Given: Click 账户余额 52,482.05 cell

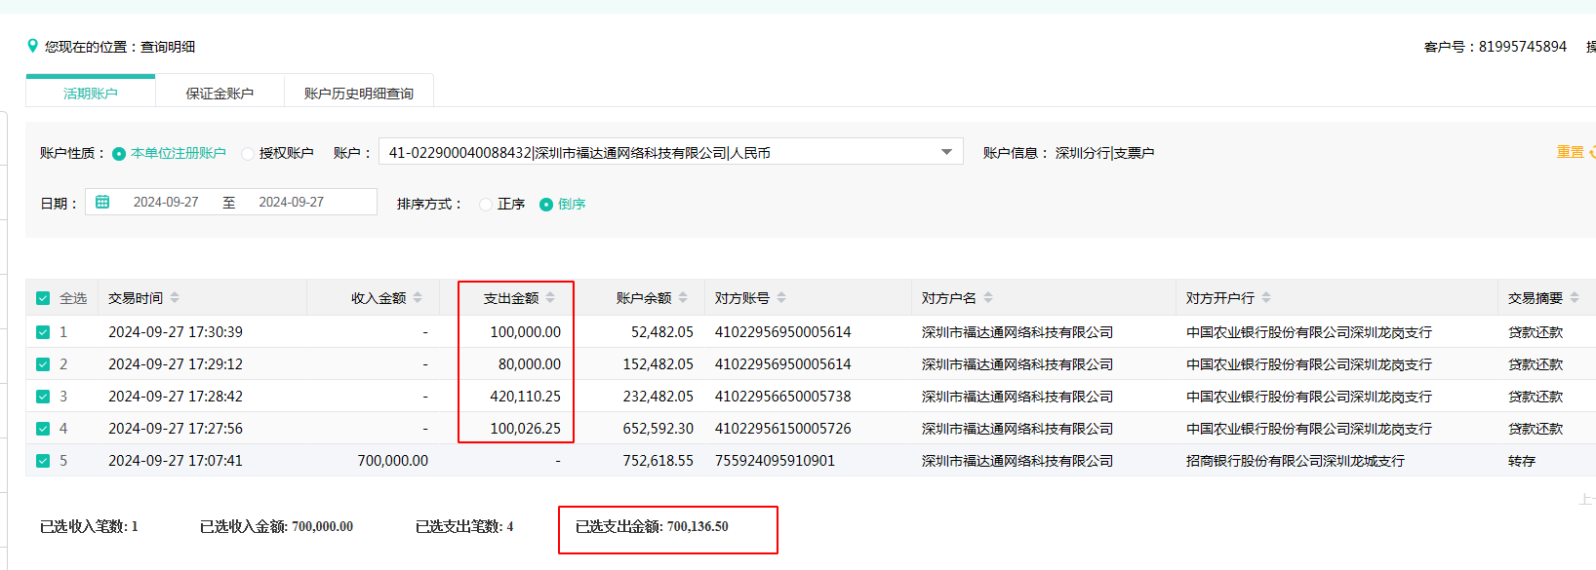Looking at the screenshot, I should 662,332.
